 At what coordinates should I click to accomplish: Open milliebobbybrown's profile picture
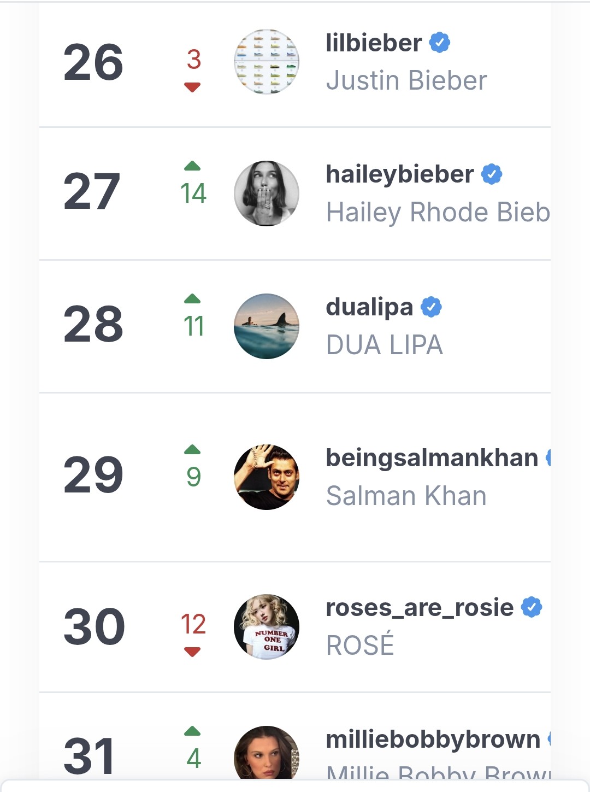pyautogui.click(x=267, y=754)
